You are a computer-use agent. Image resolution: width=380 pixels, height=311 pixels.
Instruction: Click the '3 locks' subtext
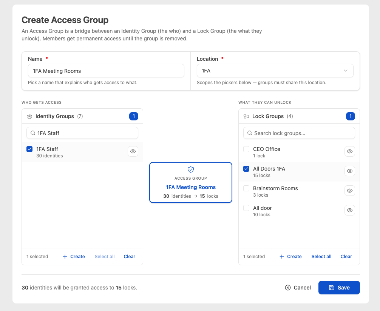(261, 195)
